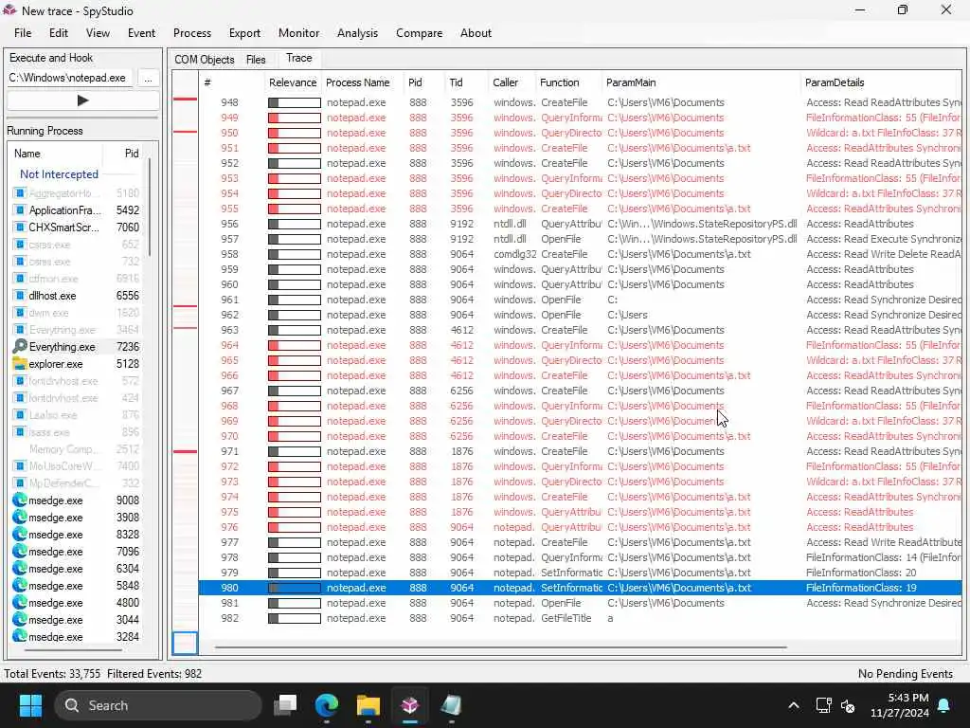
Task: Click the msedge.exe 3908 Edge icon
Action: pyautogui.click(x=20, y=518)
